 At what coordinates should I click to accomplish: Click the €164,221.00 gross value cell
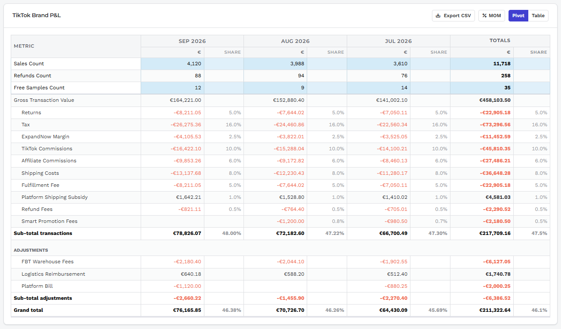coord(173,100)
